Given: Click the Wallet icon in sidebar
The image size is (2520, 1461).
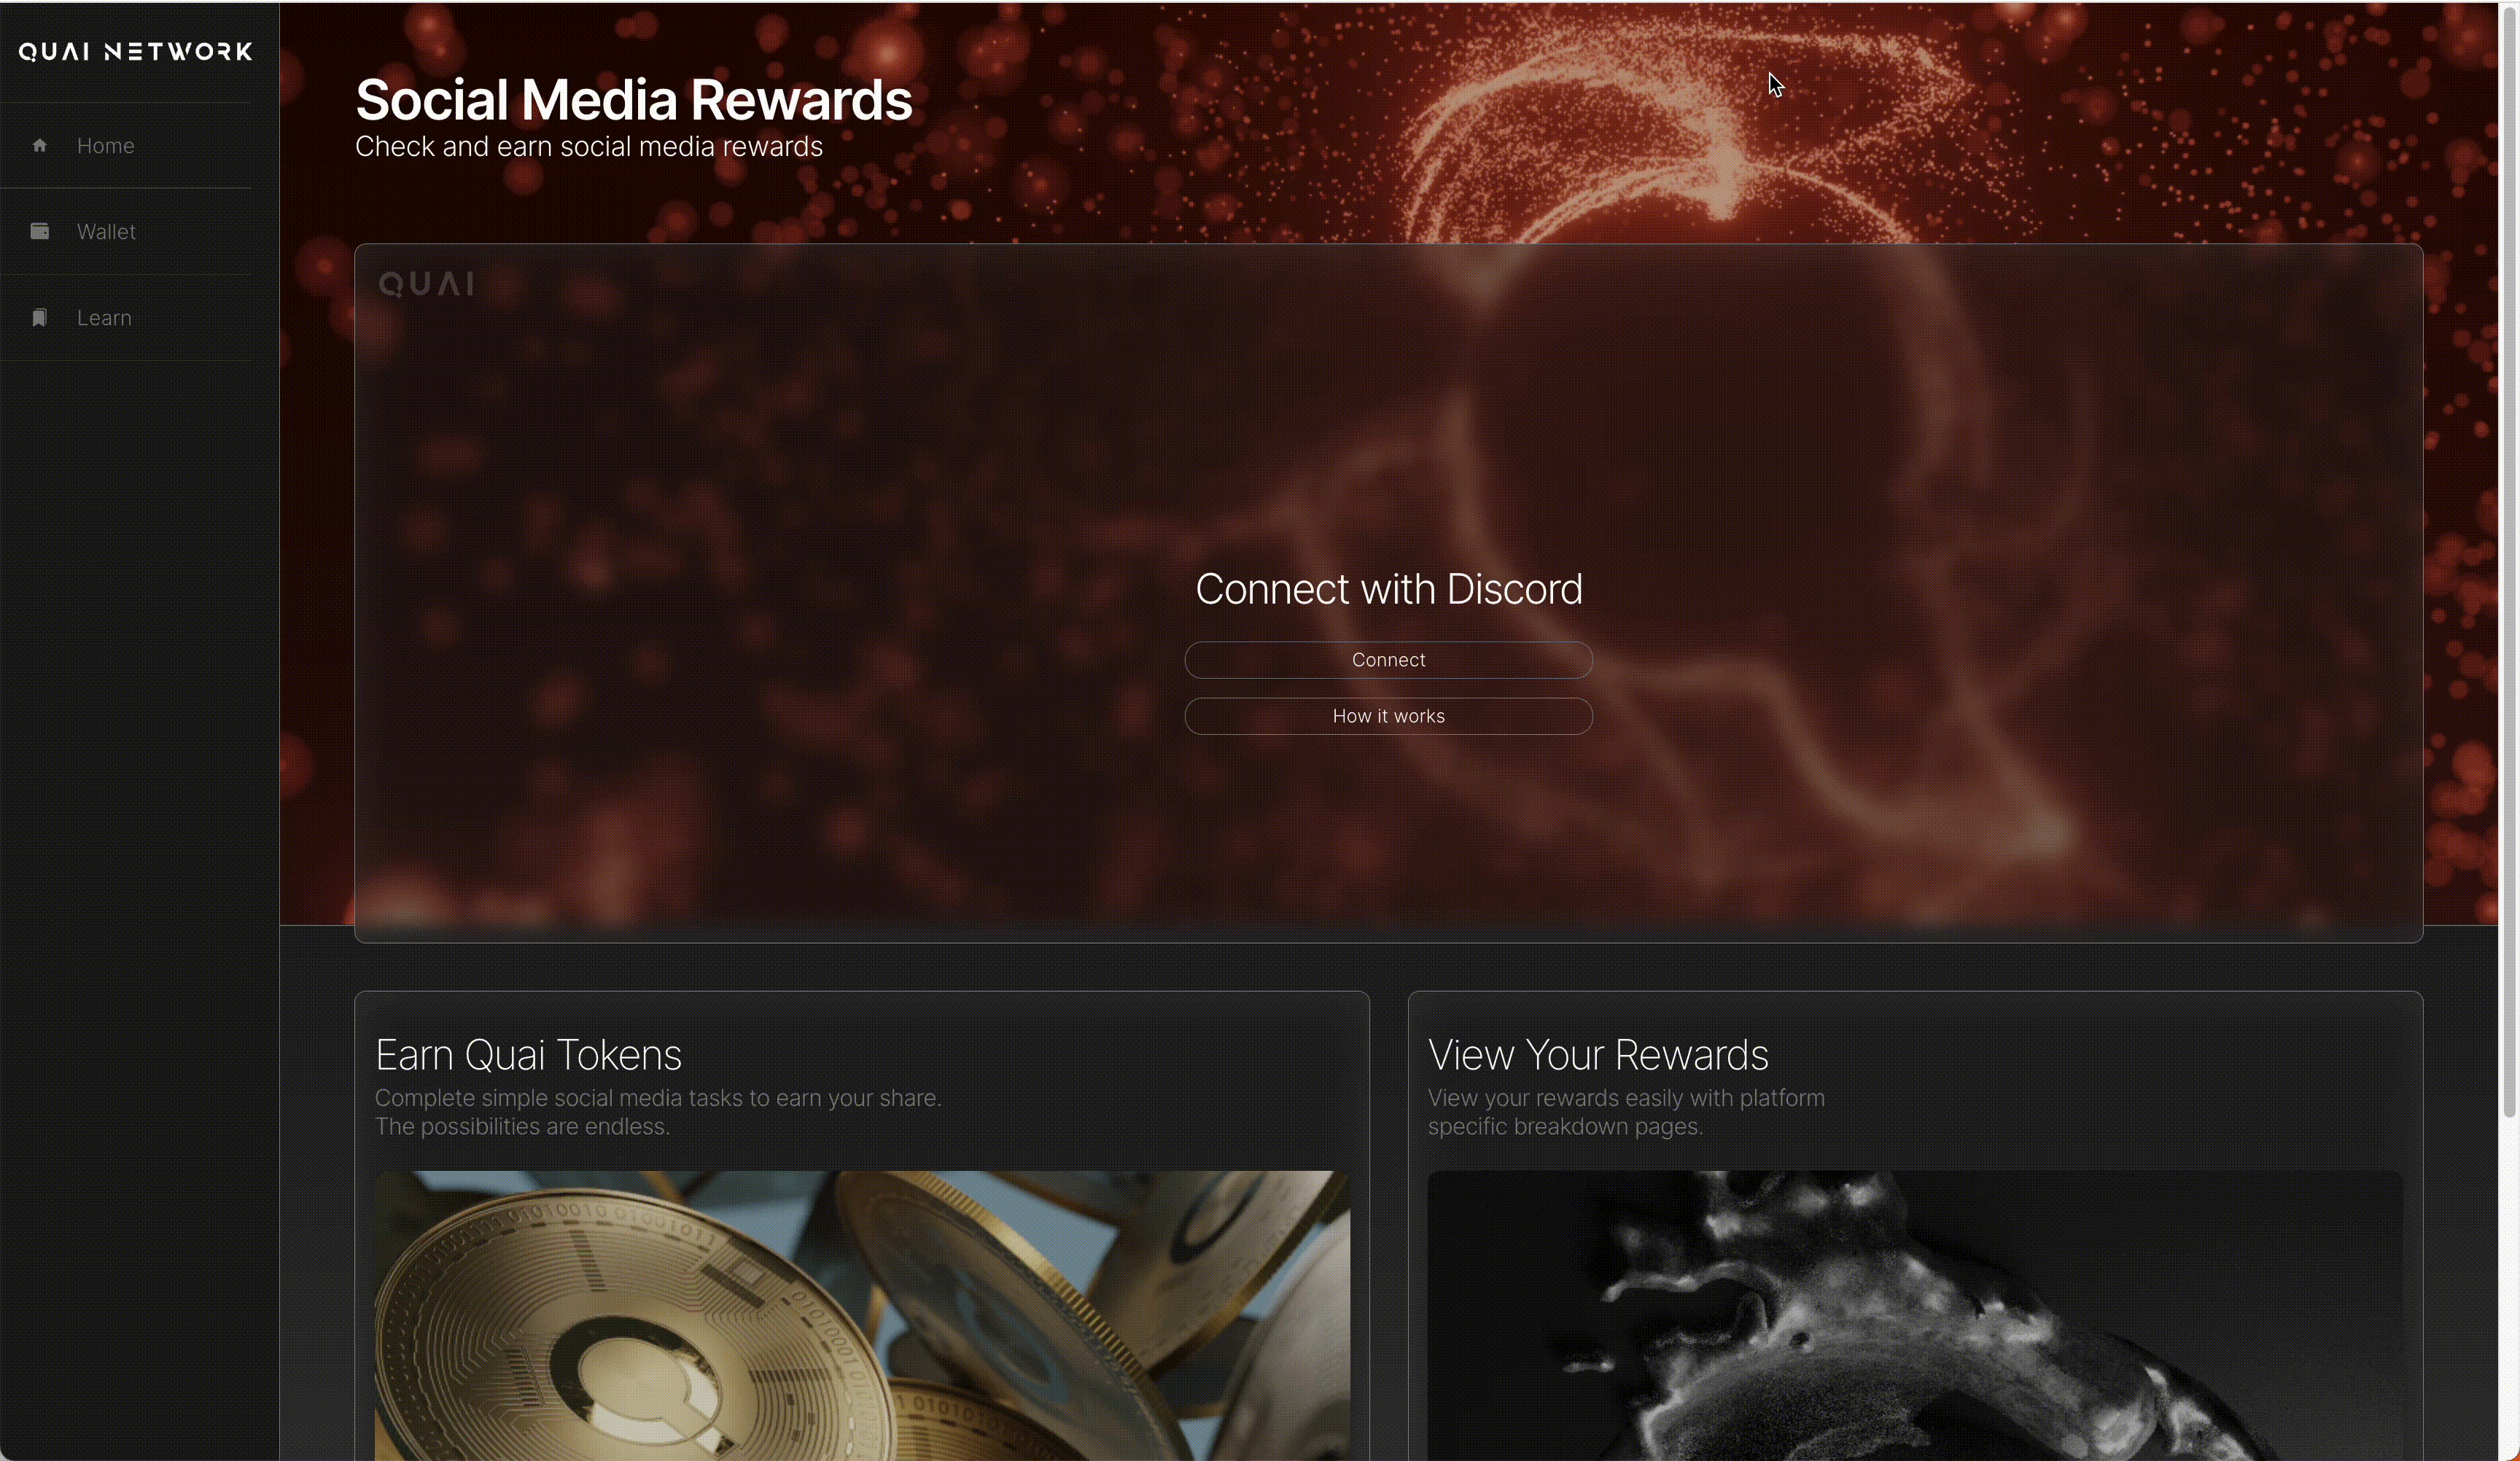Looking at the screenshot, I should tap(40, 232).
